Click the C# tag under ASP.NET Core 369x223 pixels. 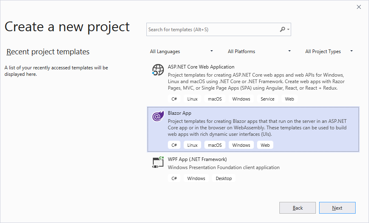174,99
